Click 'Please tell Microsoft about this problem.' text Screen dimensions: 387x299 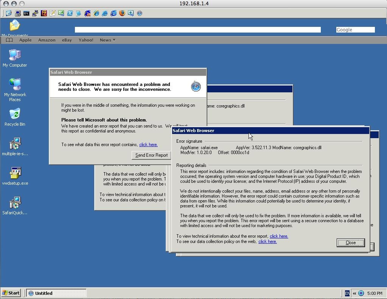(104, 120)
